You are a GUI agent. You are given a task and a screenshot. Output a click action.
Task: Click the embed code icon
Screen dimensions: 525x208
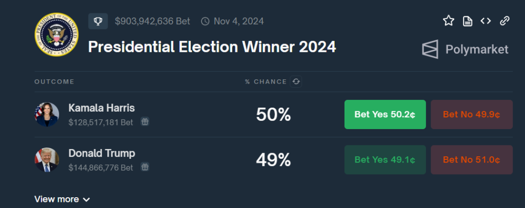(486, 21)
